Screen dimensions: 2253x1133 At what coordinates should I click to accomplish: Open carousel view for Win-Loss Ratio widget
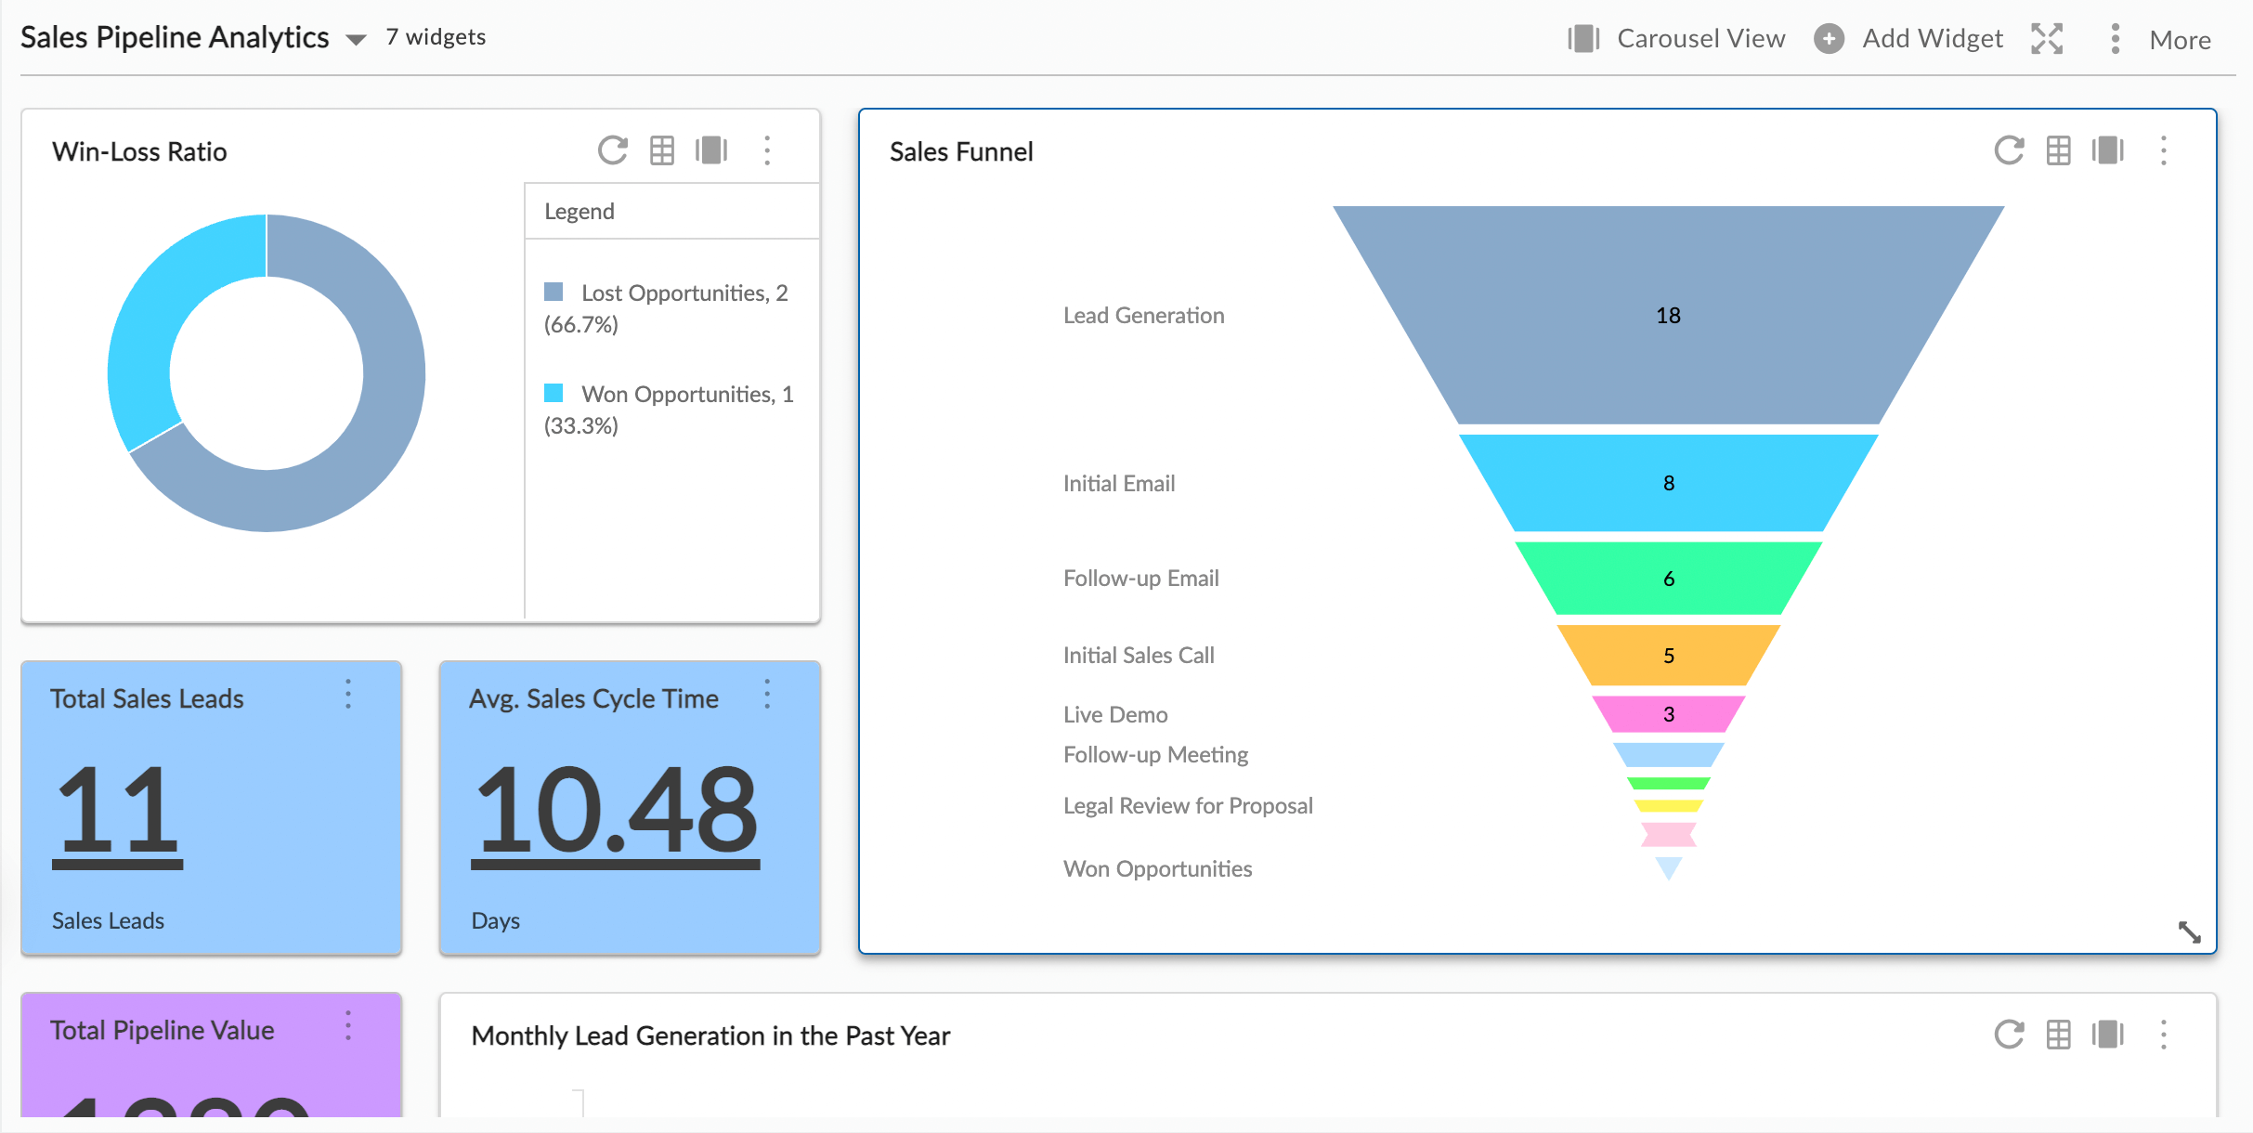(711, 150)
